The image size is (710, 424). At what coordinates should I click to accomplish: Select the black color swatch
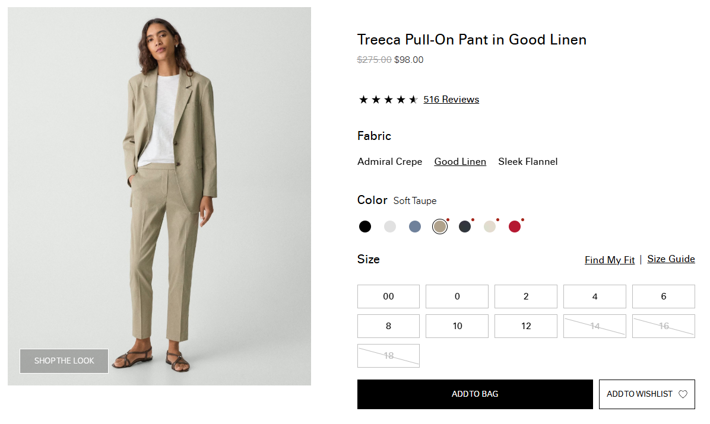point(365,227)
